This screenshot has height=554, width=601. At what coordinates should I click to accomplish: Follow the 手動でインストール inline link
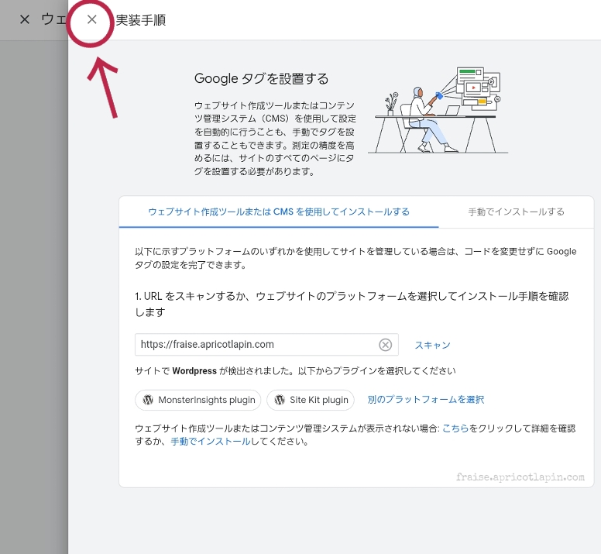[211, 442]
